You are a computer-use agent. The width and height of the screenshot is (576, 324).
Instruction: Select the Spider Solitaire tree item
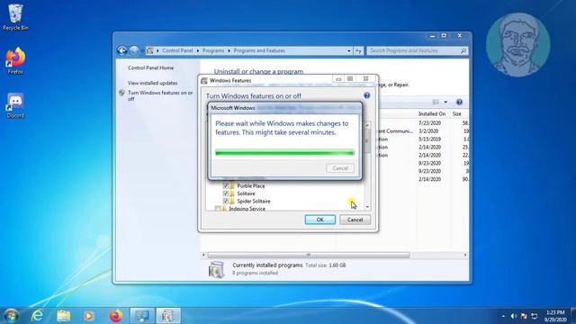pos(254,202)
